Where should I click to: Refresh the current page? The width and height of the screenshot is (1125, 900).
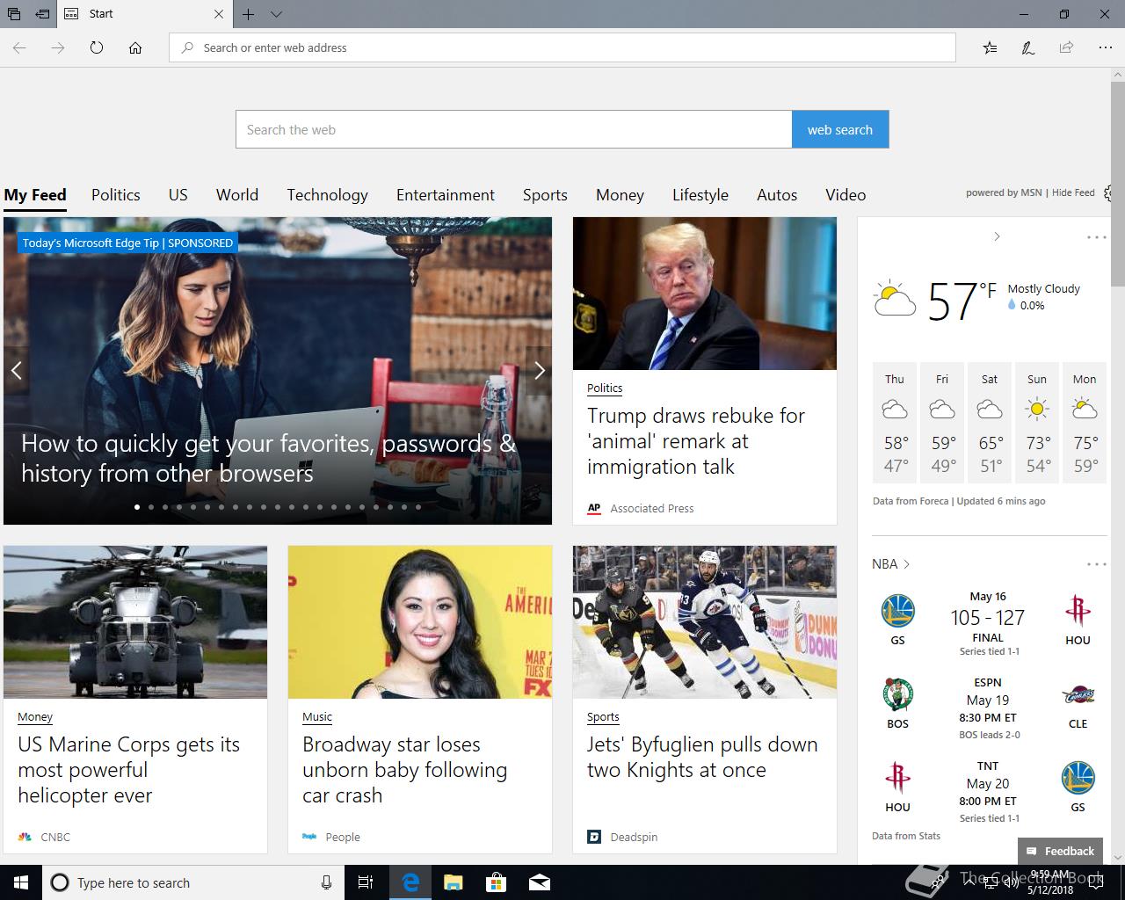tap(97, 47)
